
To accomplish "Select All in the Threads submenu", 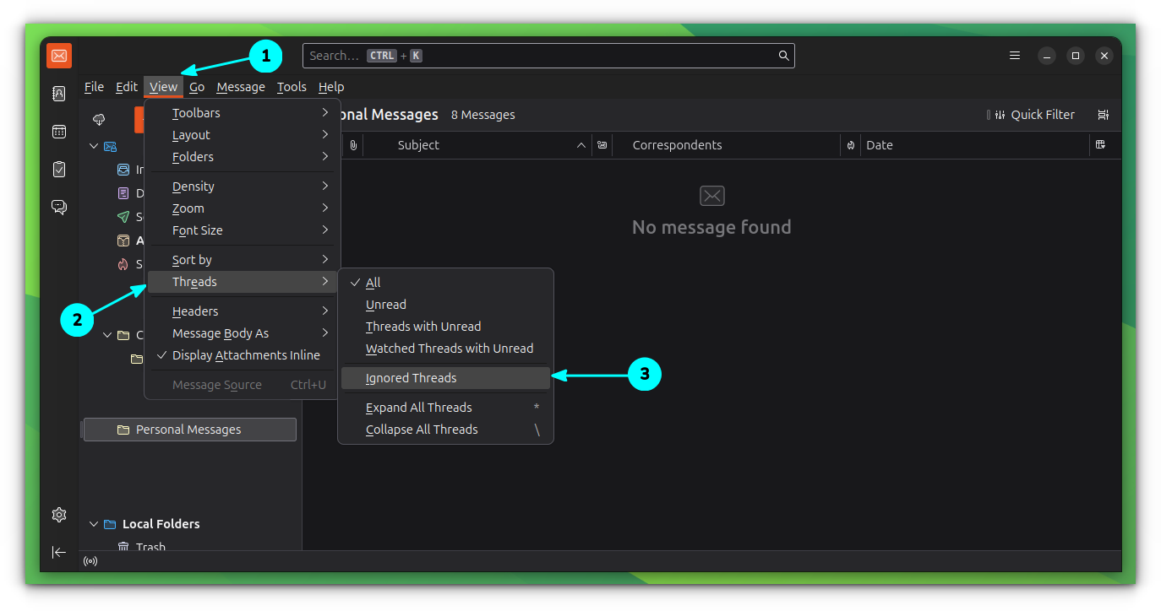I will 374,282.
